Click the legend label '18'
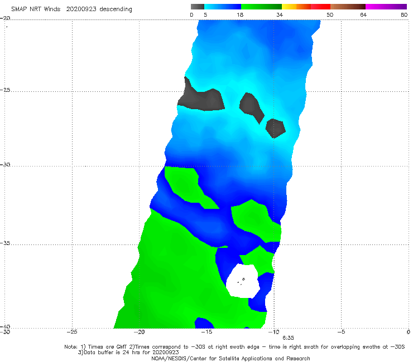Image resolution: width=413 pixels, height=362 pixels. 240,15
